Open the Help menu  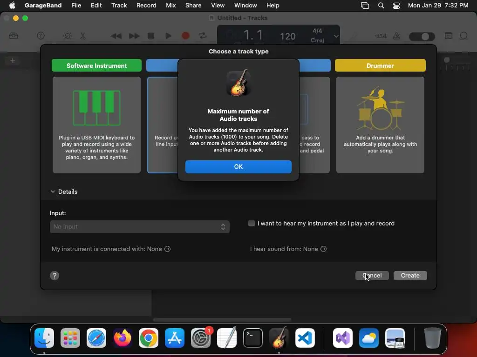(273, 5)
